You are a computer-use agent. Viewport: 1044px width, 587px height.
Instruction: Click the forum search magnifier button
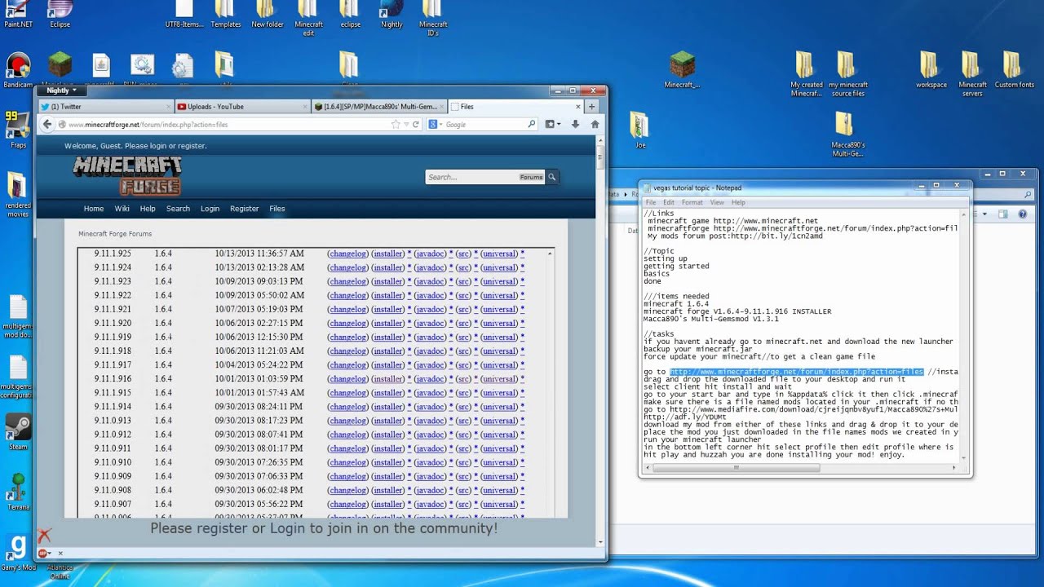[x=552, y=177]
